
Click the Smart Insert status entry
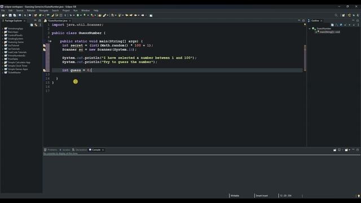pos(262,196)
